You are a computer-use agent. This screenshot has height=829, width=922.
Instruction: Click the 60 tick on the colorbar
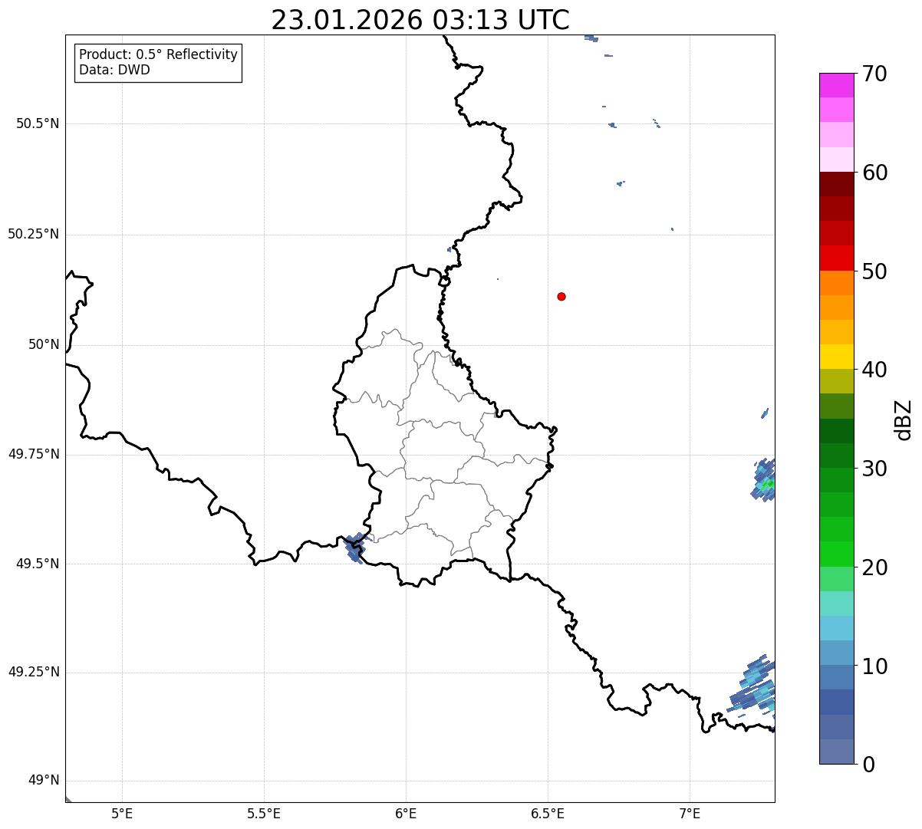tap(874, 173)
